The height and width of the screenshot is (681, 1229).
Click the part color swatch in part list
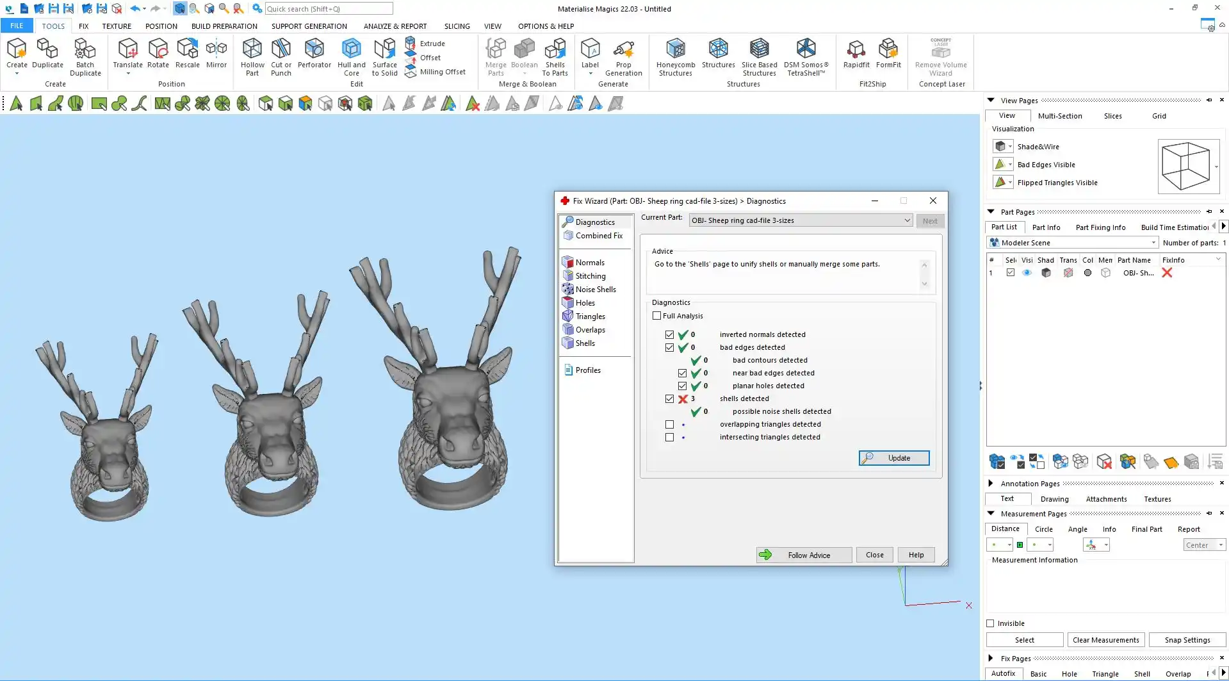pos(1087,273)
